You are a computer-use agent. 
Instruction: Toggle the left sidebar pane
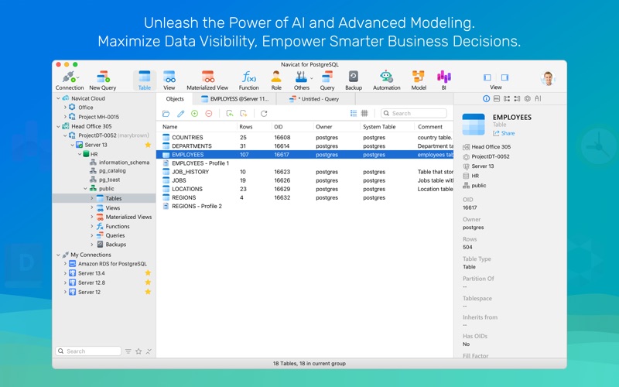(487, 77)
